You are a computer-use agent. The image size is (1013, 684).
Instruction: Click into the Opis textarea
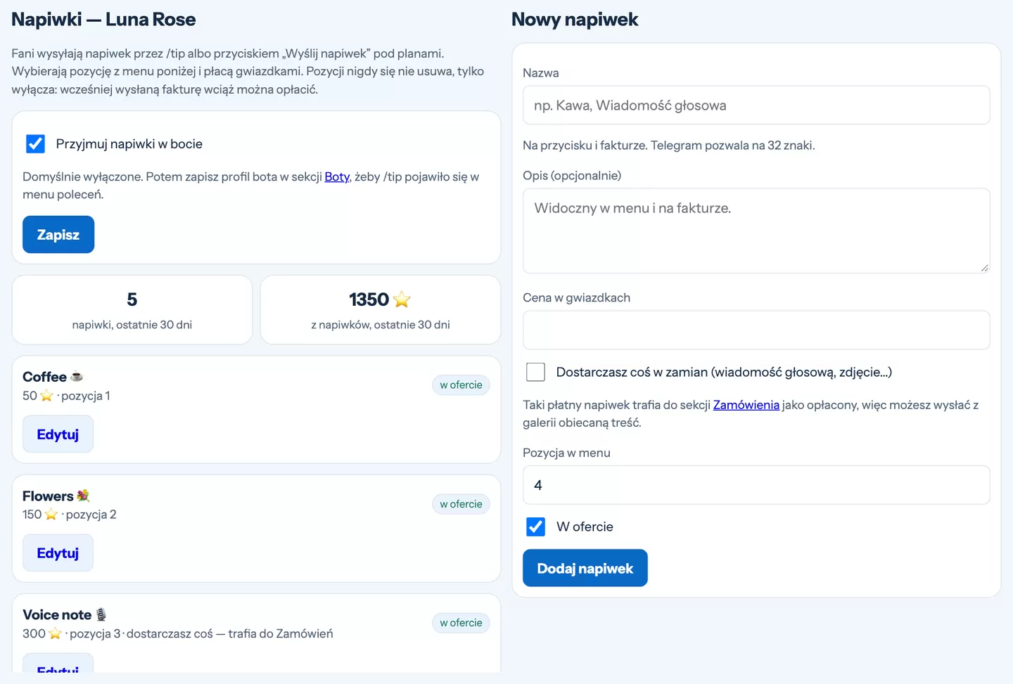756,231
